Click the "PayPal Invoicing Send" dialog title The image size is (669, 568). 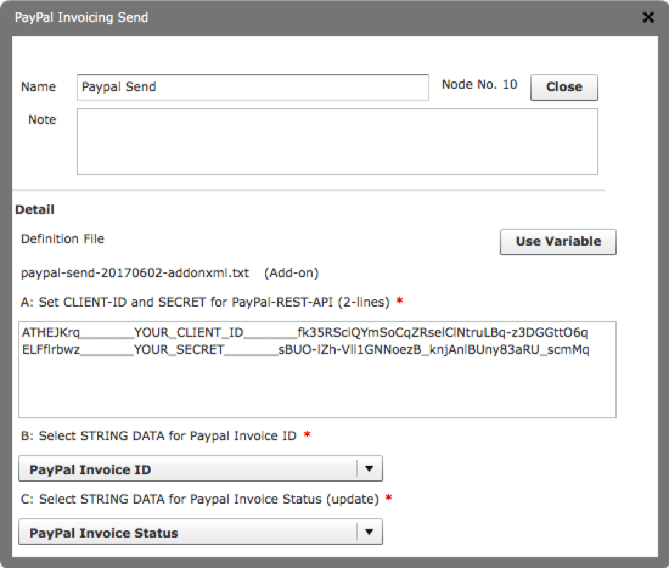81,17
